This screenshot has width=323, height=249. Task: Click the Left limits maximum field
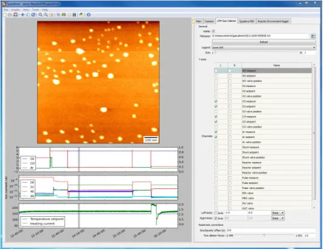(259, 213)
